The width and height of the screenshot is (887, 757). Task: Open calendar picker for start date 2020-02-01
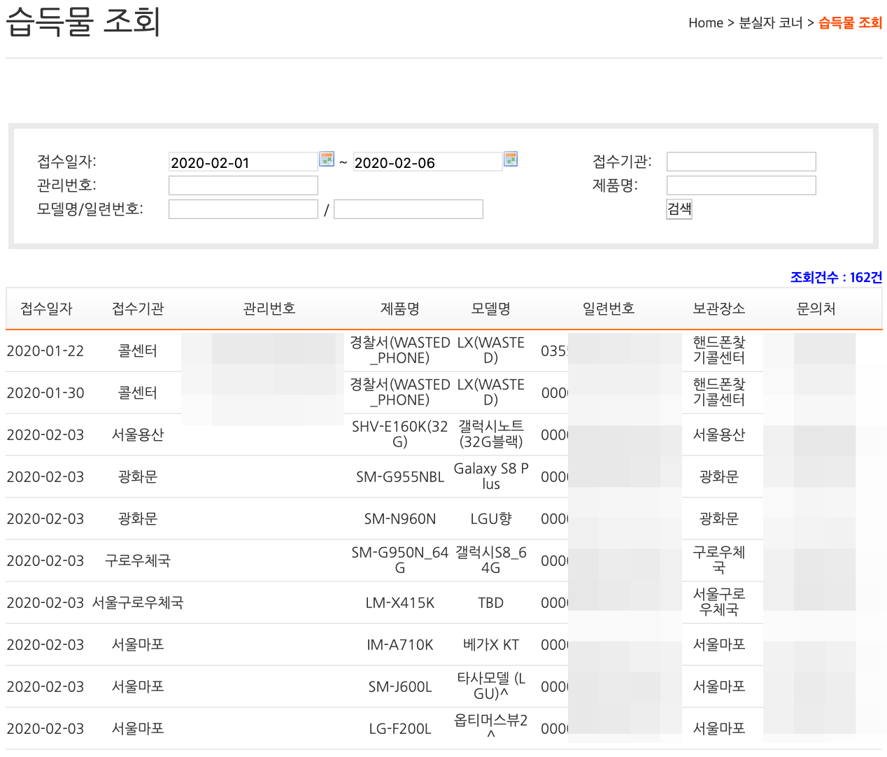click(327, 159)
